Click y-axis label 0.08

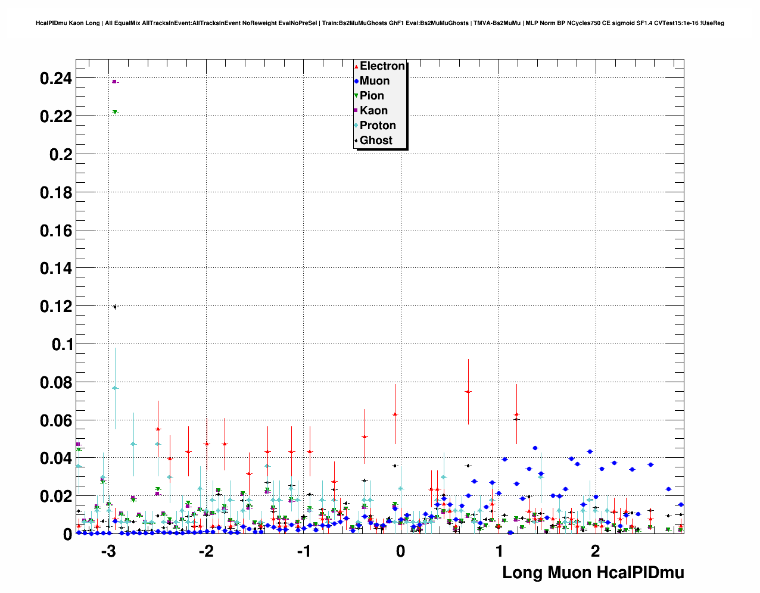coord(55,382)
